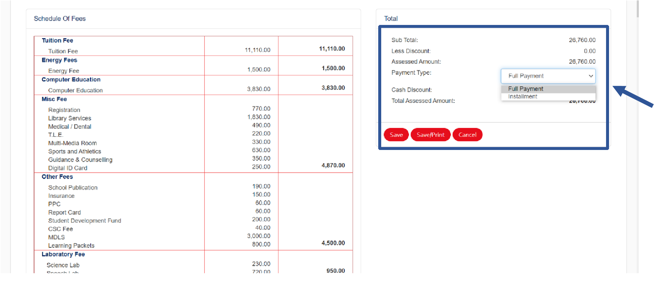Viewport: 654px width, 283px height.
Task: Click the Digital ID Card row
Action: 68,168
